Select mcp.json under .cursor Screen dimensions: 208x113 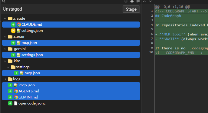(x=71, y=43)
